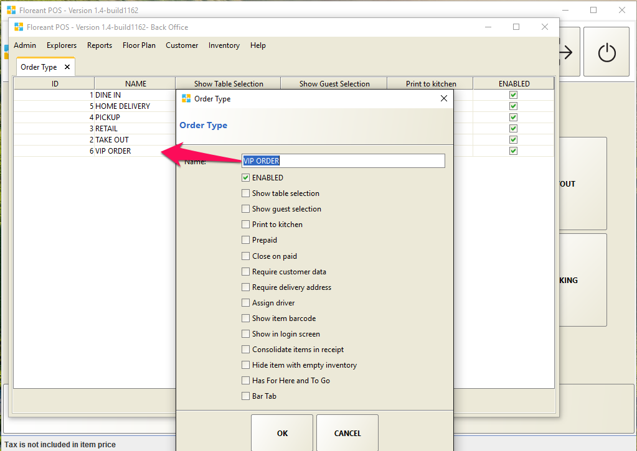Select the DINE IN row
637x451 pixels.
point(94,95)
